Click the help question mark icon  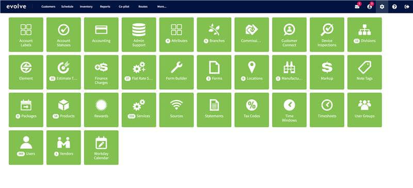(x=394, y=7)
